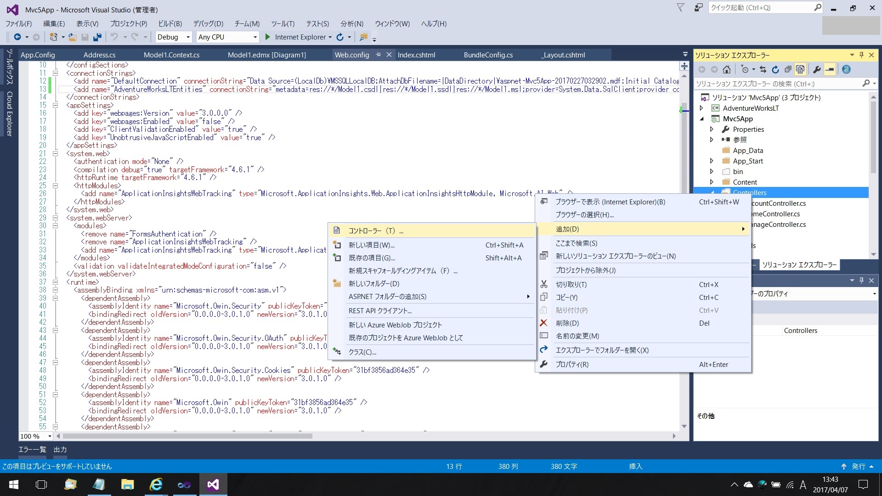Collapse the Mvc5App project node
Screen dimensions: 882x496
click(x=701, y=118)
